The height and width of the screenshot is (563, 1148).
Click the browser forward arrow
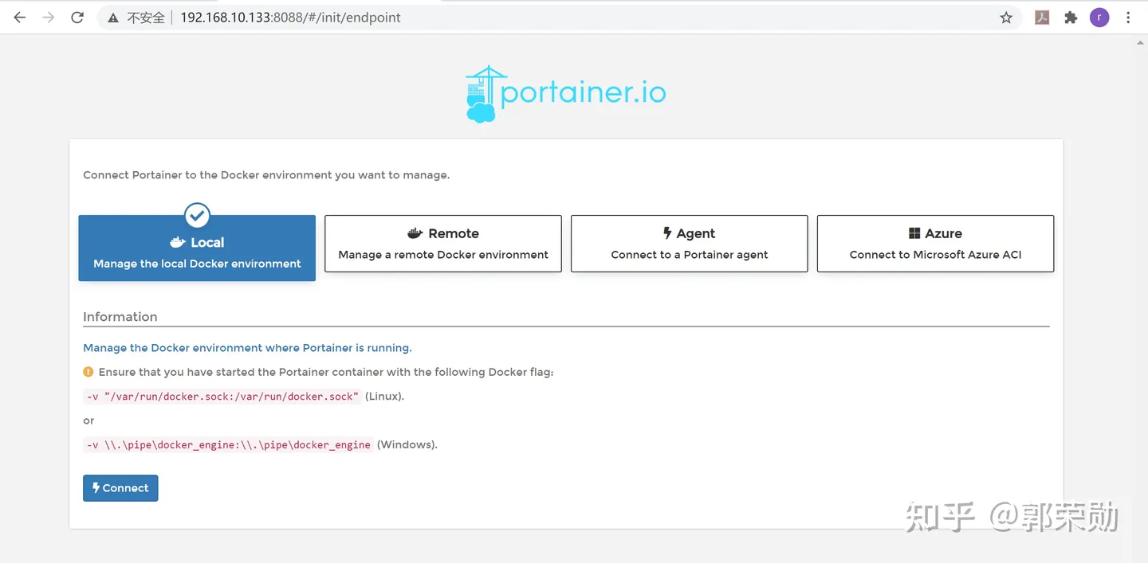click(x=49, y=18)
